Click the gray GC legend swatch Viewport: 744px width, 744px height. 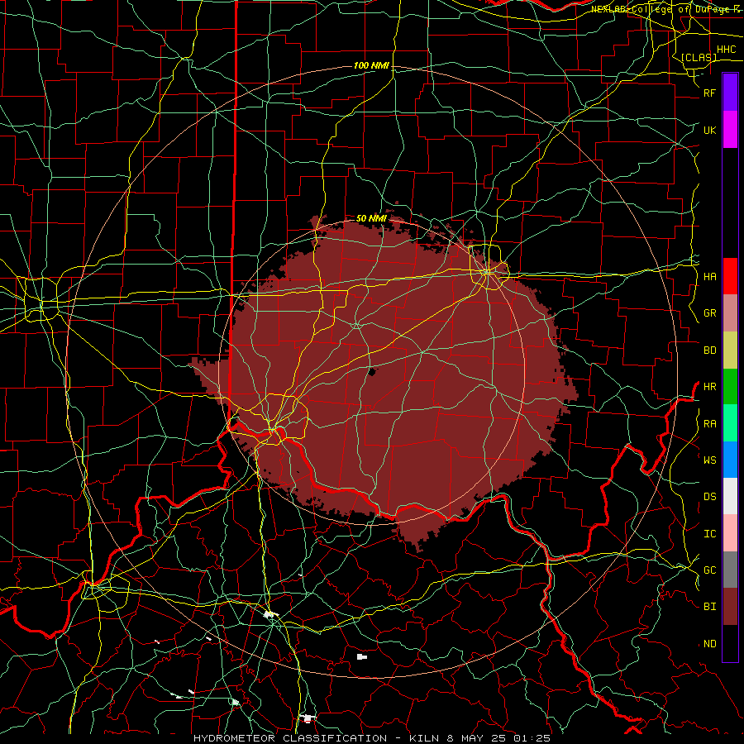point(730,570)
